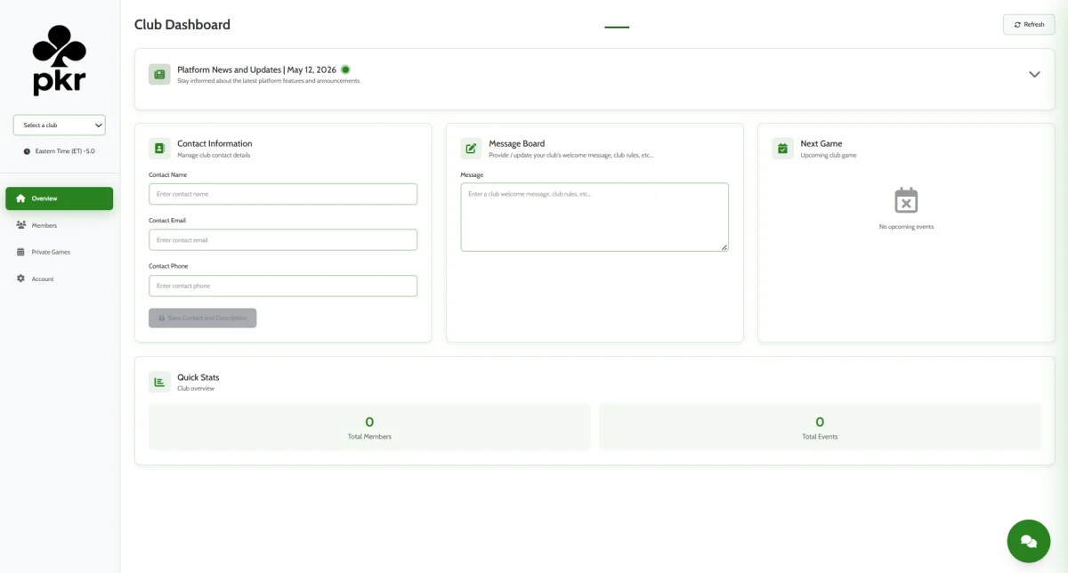Expand the Platform News and Updates chevron
This screenshot has height=573, width=1068.
point(1034,75)
